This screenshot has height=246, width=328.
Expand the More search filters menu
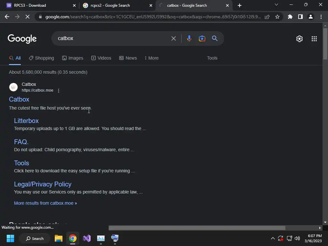tap(152, 58)
